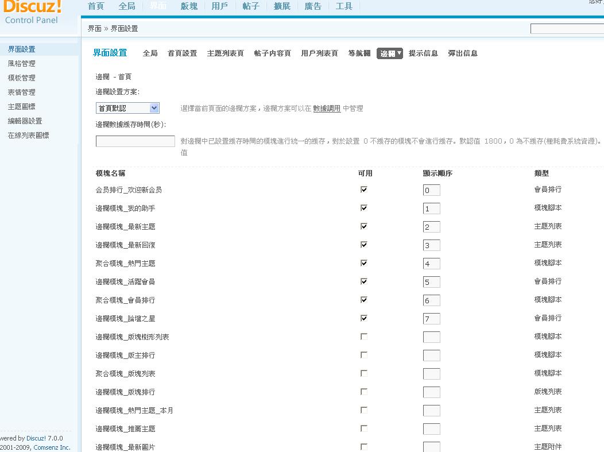The height and width of the screenshot is (452, 604).
Task: Follow the 數據調用 link
Action: [327, 109]
